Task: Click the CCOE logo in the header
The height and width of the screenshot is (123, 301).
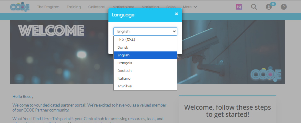Action: pos(20,7)
